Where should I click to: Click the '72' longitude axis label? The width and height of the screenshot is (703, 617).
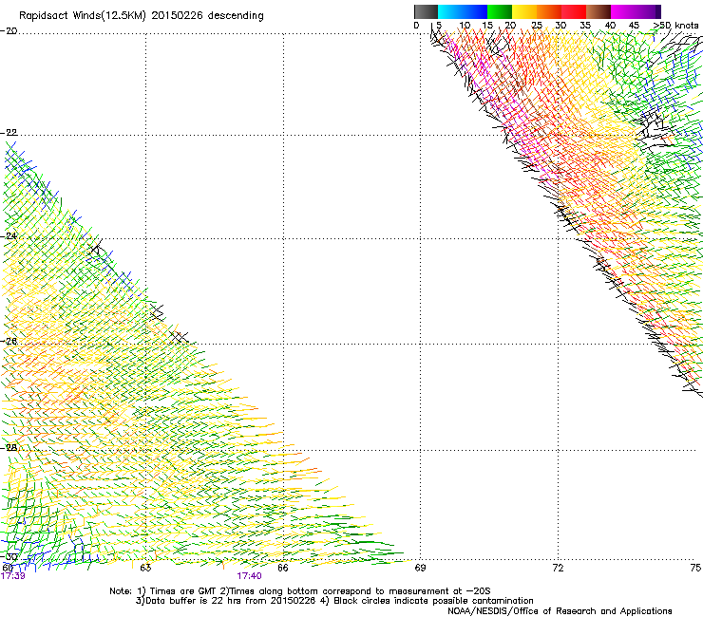[558, 568]
